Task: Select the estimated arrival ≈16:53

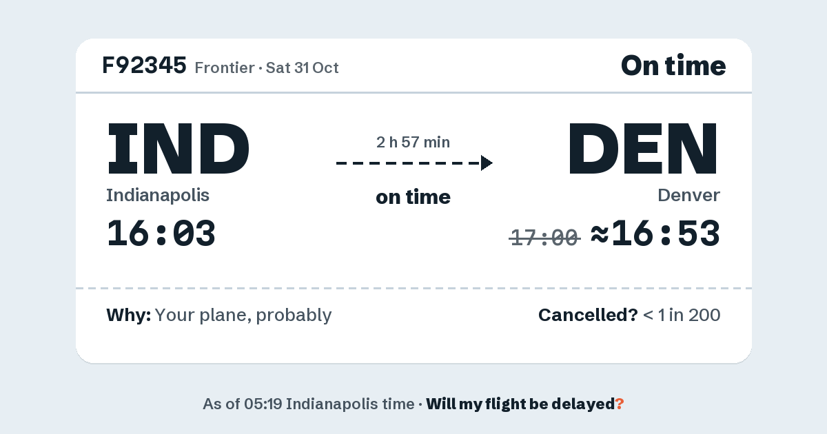Action: 655,234
